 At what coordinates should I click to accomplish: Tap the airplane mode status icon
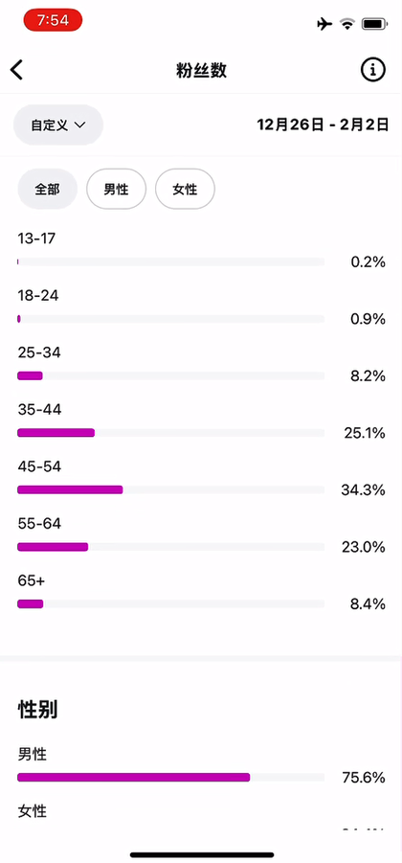click(325, 24)
